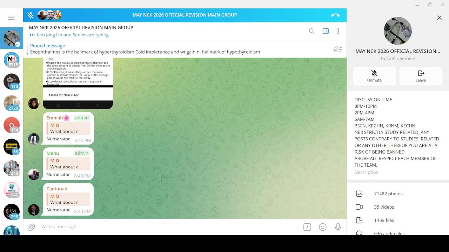This screenshot has height=252, width=449.
Task: Open Manu's avatar beside his message
Action: pos(34,174)
